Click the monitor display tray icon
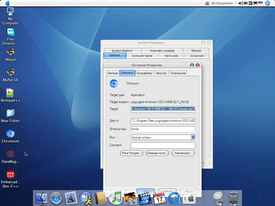The height and width of the screenshot is (206, 275). click(255, 3)
